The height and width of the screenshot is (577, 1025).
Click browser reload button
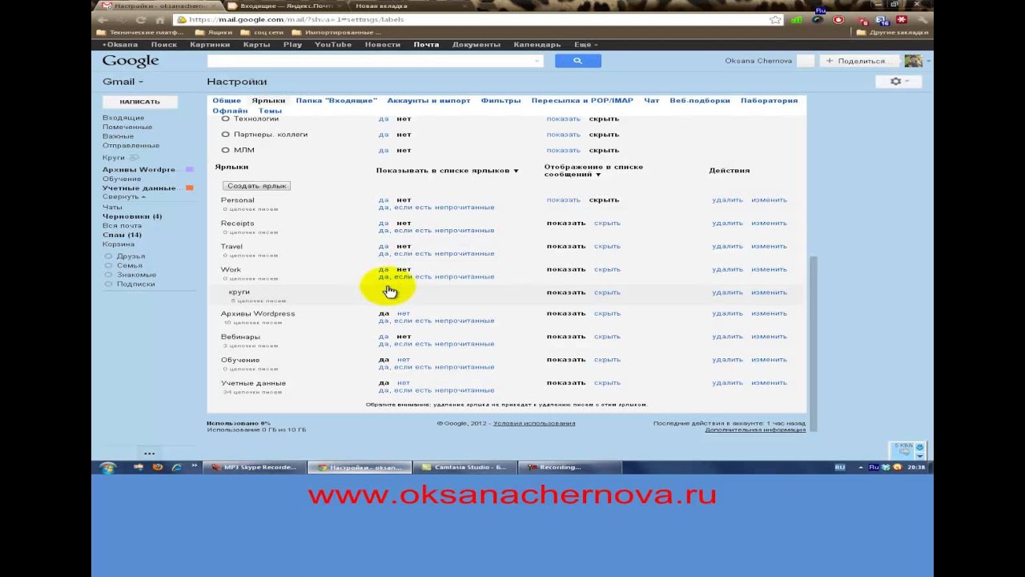coord(141,19)
